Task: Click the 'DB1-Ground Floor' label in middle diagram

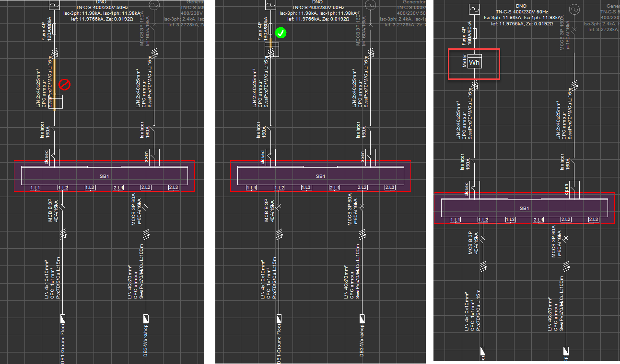Action: coord(279,344)
